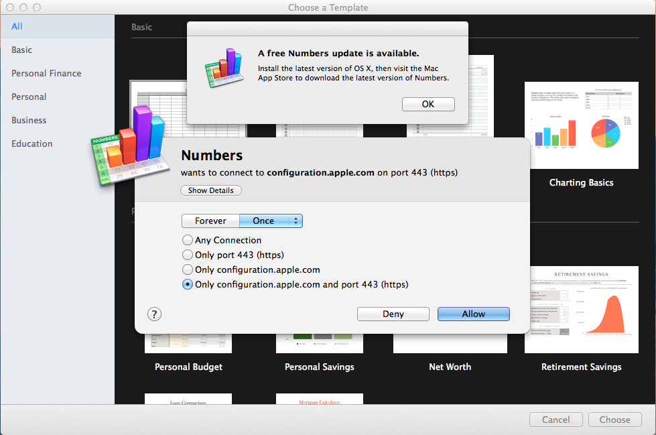The width and height of the screenshot is (656, 435).
Task: Select the Basic category in sidebar
Action: pos(58,50)
